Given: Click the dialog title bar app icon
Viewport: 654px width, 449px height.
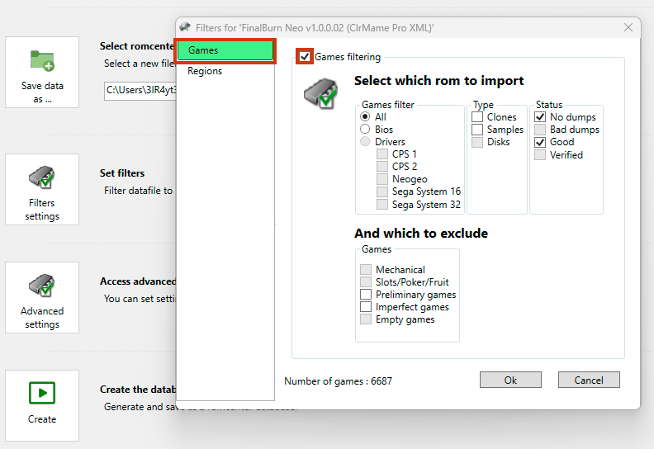Looking at the screenshot, I should coord(185,27).
